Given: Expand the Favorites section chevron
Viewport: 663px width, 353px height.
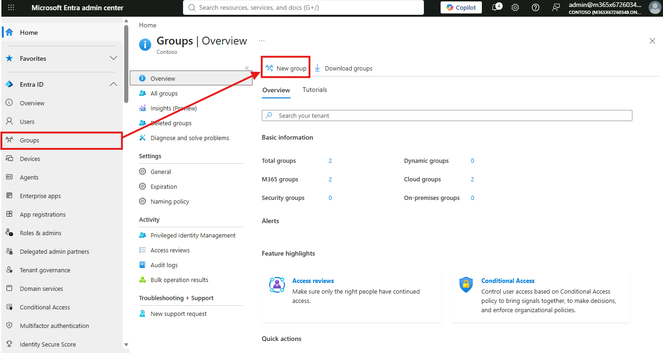Looking at the screenshot, I should (x=113, y=58).
